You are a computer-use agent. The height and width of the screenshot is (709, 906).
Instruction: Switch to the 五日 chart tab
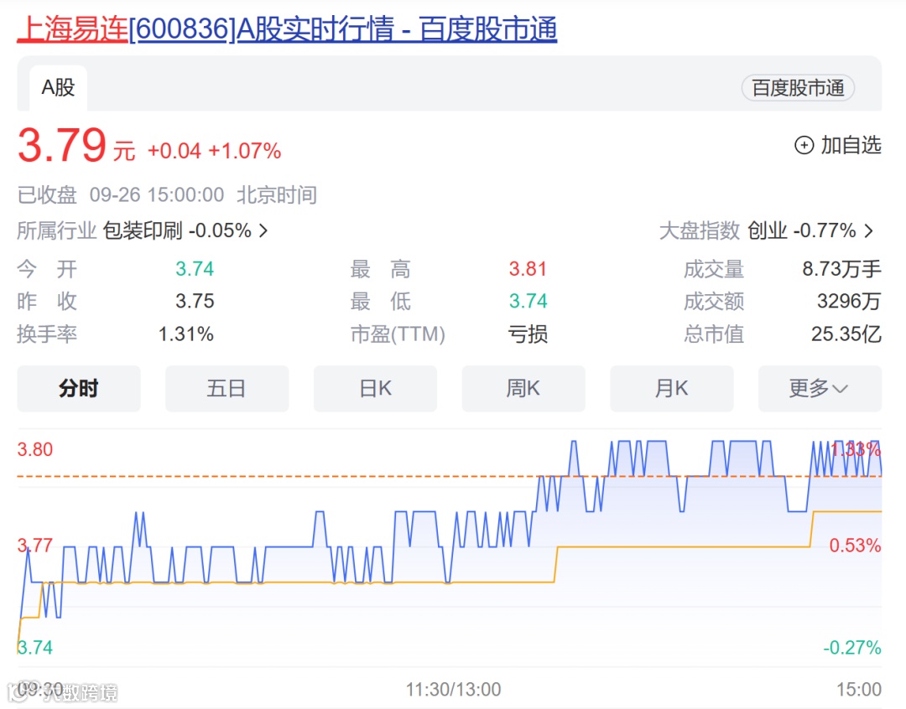(x=226, y=388)
